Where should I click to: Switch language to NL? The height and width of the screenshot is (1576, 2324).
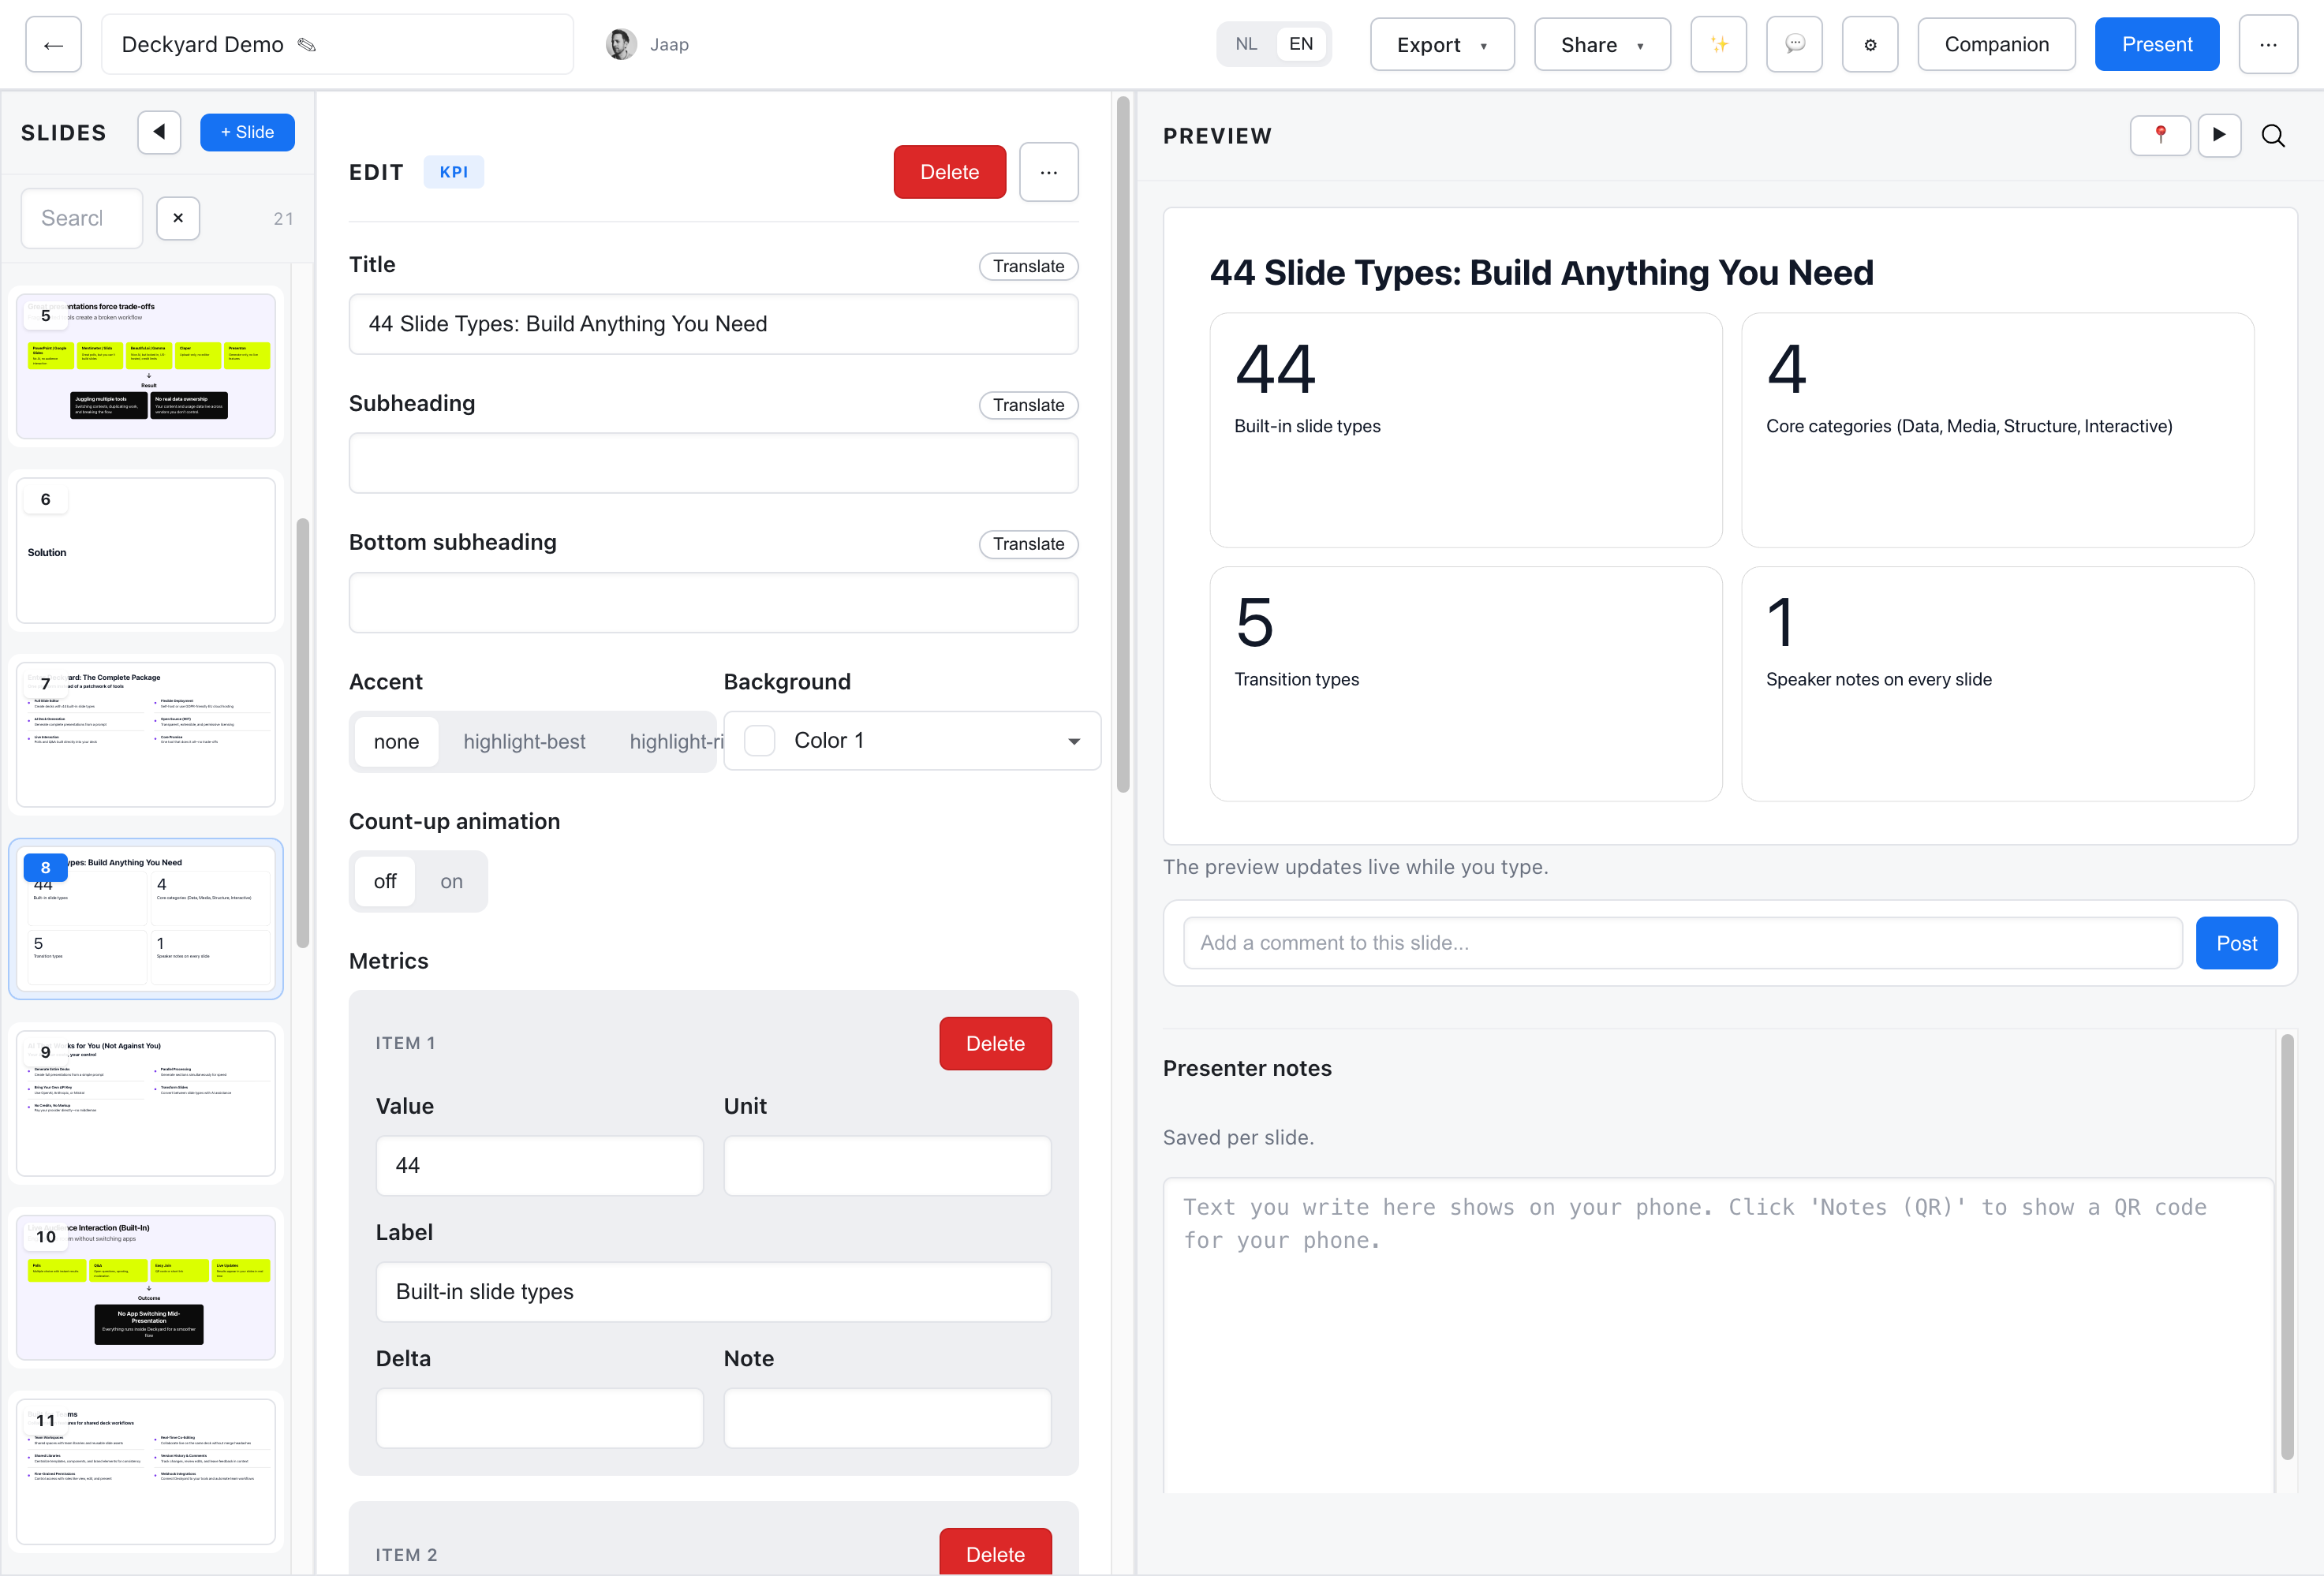(x=1246, y=44)
